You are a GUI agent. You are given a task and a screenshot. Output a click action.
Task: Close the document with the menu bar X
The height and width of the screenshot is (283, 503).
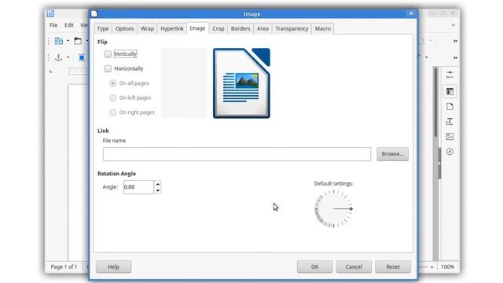pos(453,25)
